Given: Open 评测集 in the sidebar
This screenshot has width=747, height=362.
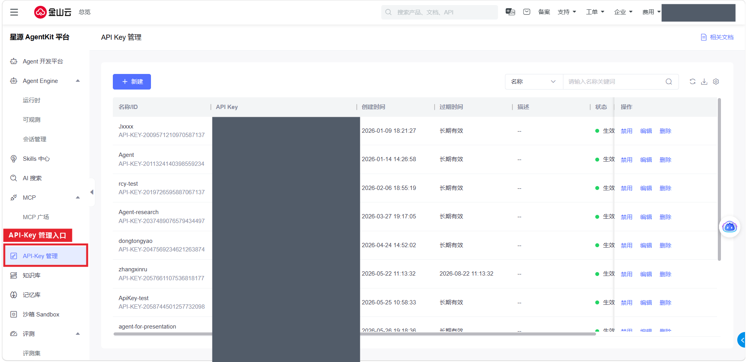Looking at the screenshot, I should point(32,353).
